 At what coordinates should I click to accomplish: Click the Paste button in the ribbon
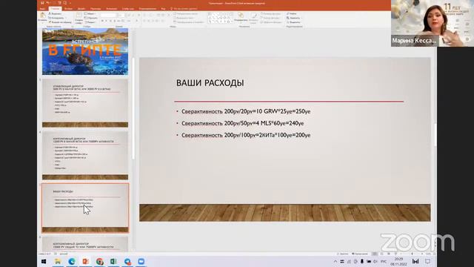(x=42, y=17)
